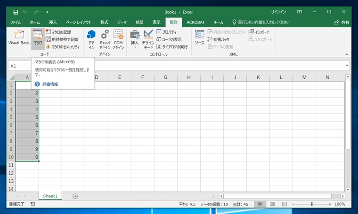Screen dimensions: 358x214
Task: Click the zoom slider handle
Action: point(312,204)
